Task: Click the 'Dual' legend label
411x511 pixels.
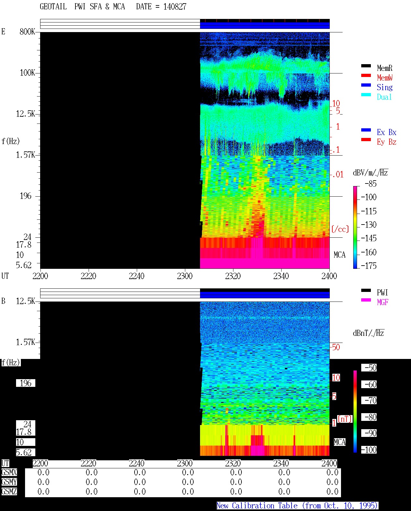Action: [x=384, y=97]
